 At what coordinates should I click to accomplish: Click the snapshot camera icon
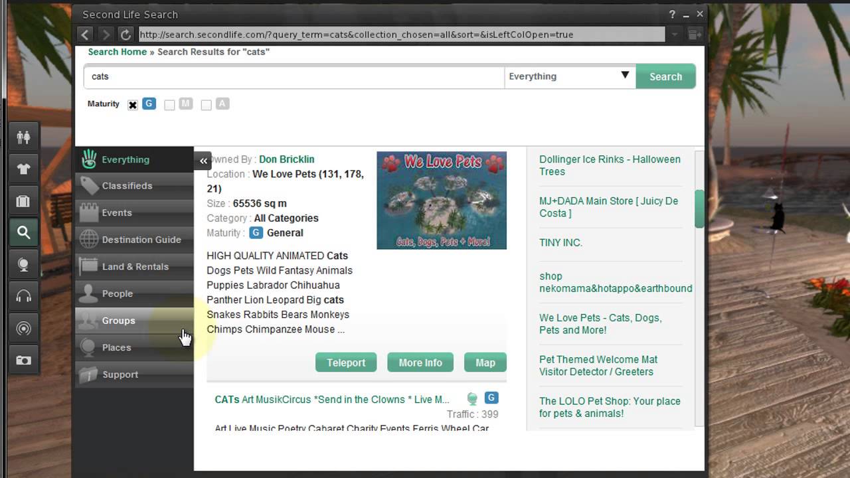tap(23, 360)
